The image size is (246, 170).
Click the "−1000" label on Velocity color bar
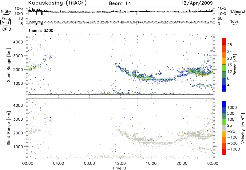[x=234, y=149]
